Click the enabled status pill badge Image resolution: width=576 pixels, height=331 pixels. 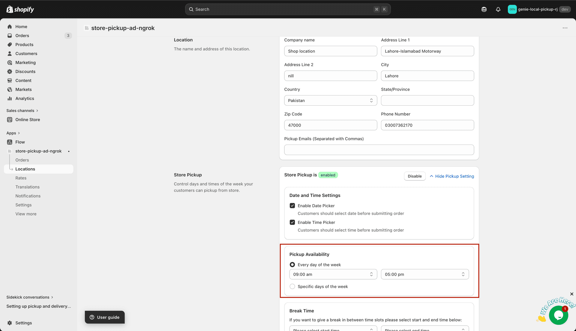point(328,175)
